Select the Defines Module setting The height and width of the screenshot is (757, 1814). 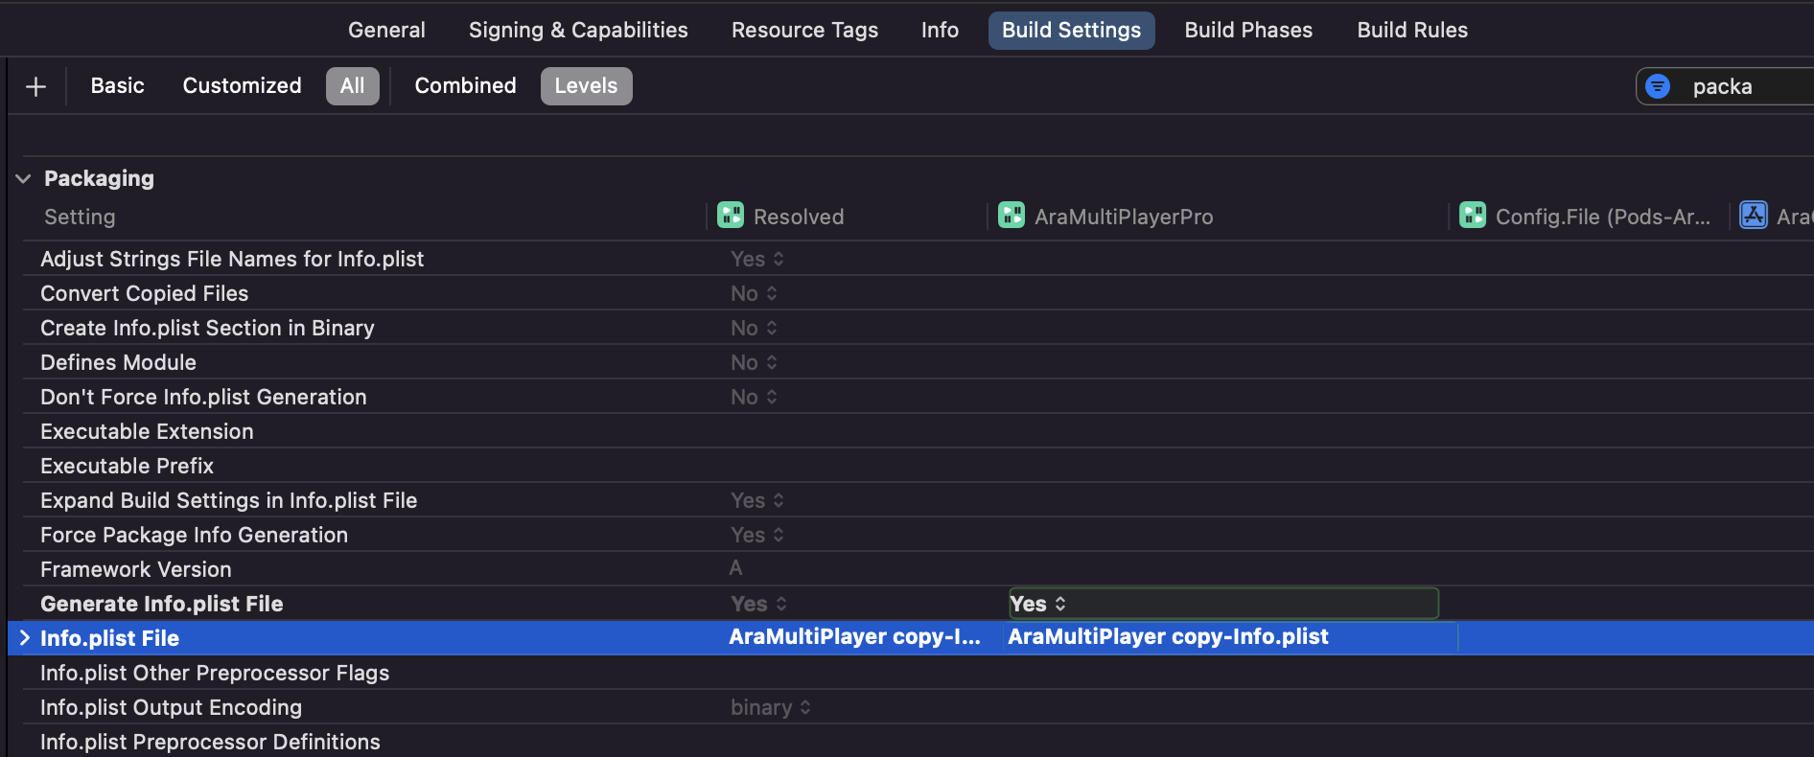point(118,362)
